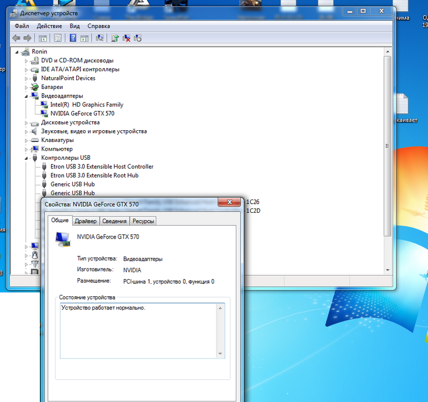Click the large GTX 570 icon in properties
Screen dimensions: 428x402
pos(63,239)
